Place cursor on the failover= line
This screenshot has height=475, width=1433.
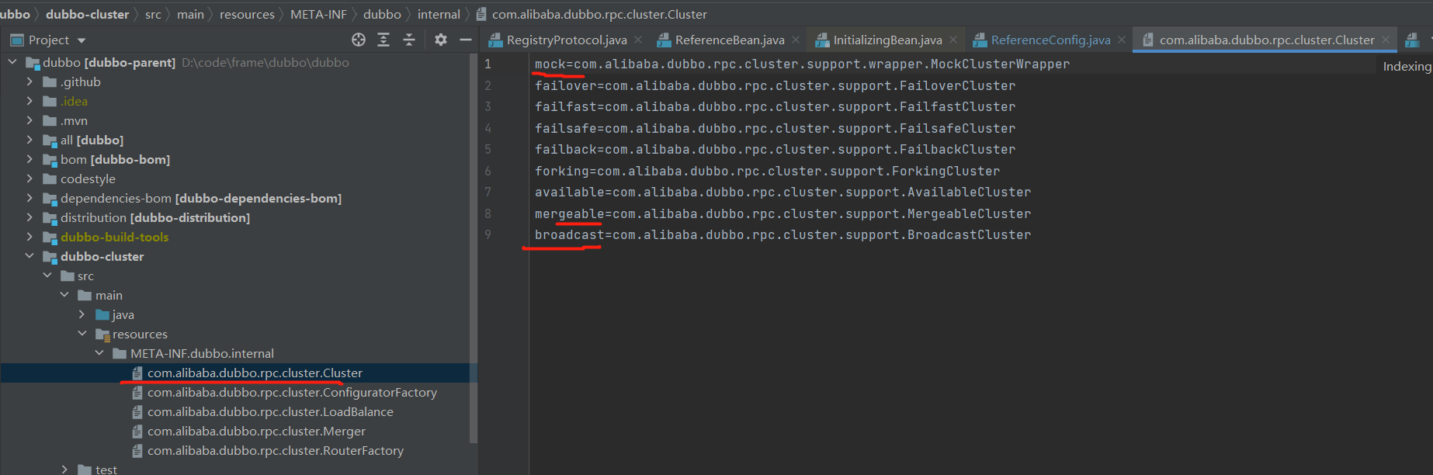pos(775,85)
